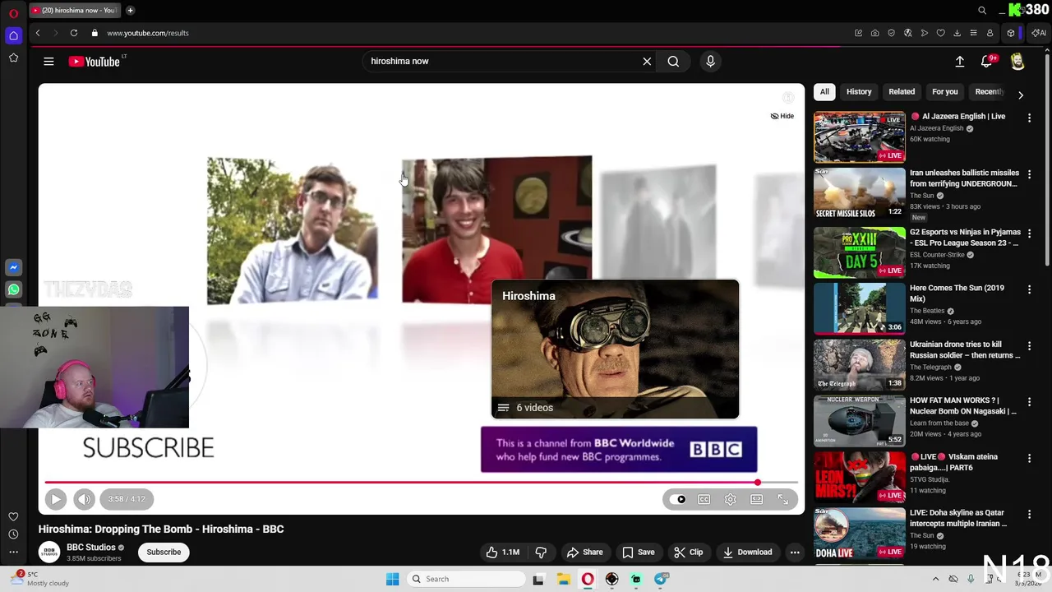Download the video
Viewport: 1052px width, 592px height.
click(x=748, y=553)
